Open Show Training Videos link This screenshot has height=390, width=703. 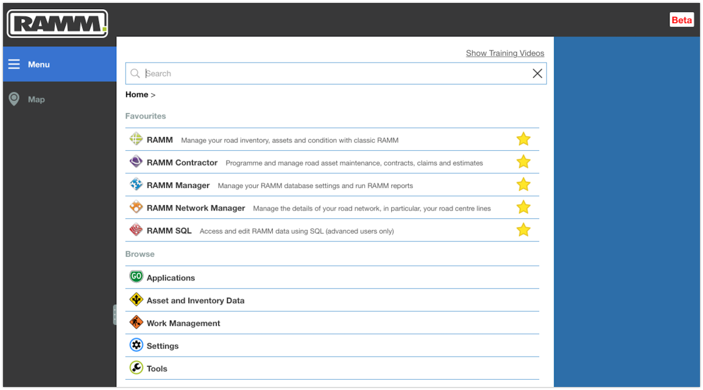click(x=505, y=54)
